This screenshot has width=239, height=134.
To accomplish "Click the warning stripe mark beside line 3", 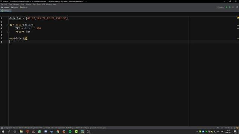I will coord(238,25).
